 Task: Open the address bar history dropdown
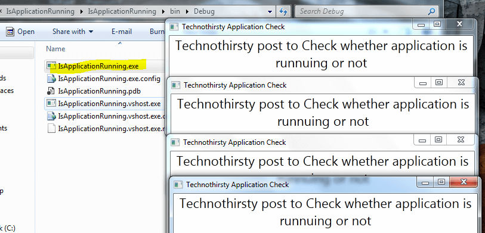(270, 12)
